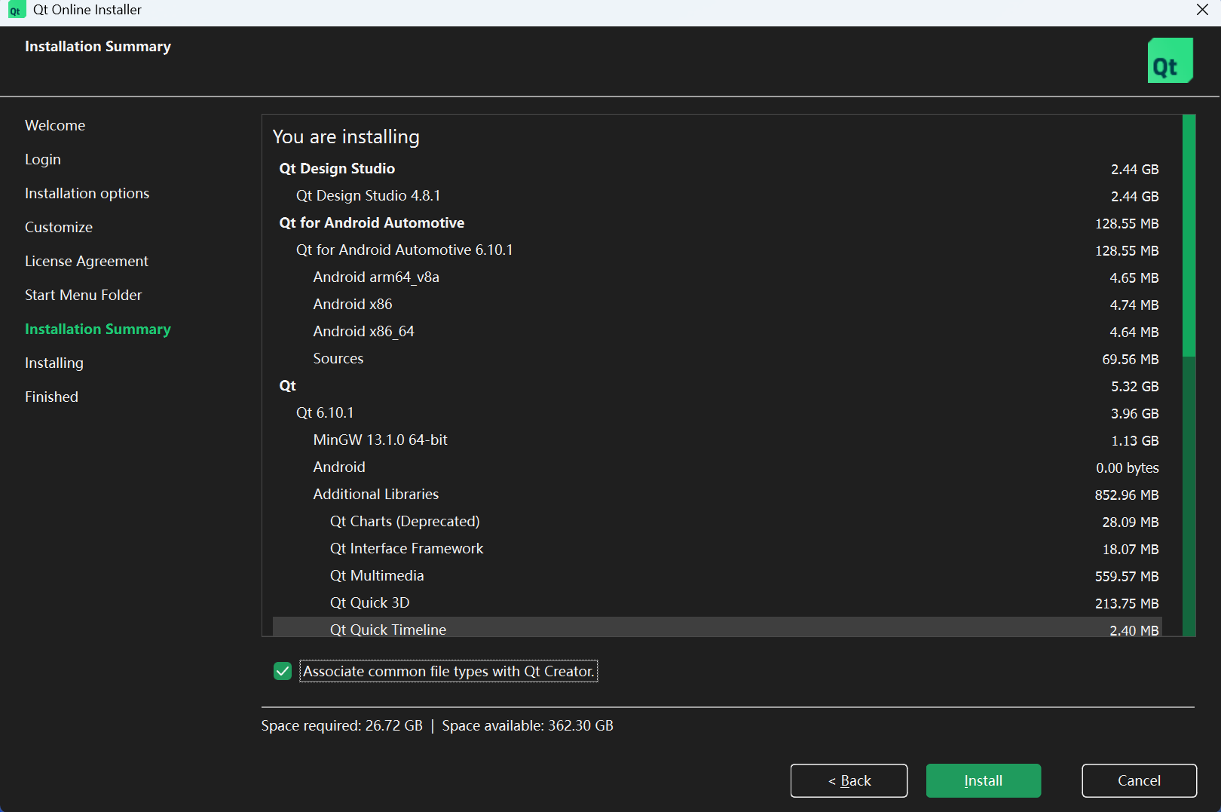Screen dimensions: 1221x812
Task: Select the Finished step in the sidebar
Action: pyautogui.click(x=51, y=397)
